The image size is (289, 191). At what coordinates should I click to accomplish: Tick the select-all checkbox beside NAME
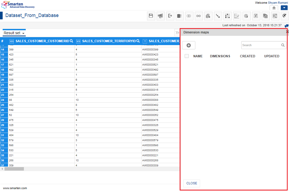click(x=187, y=56)
